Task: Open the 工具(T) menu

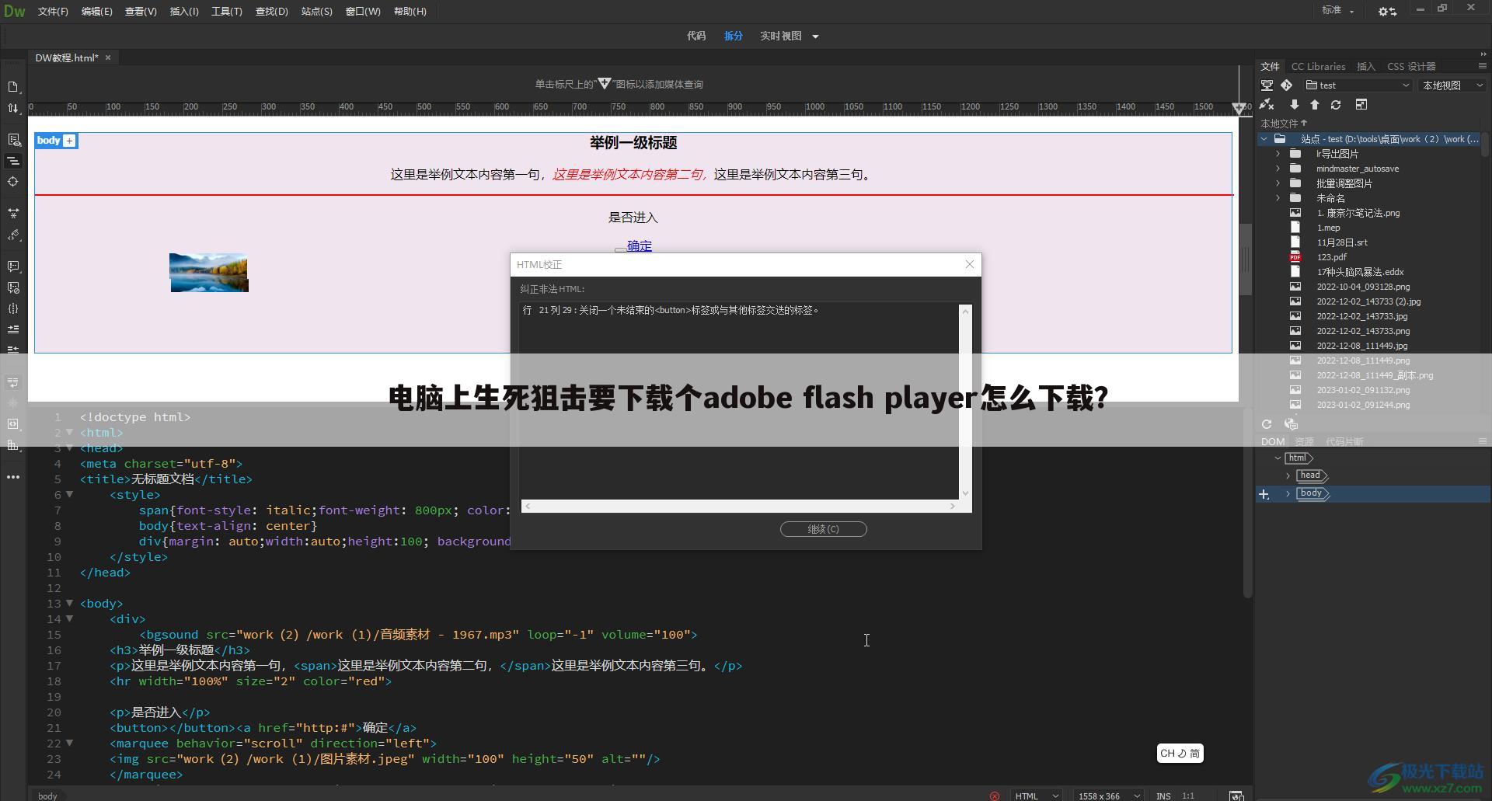Action: [226, 12]
